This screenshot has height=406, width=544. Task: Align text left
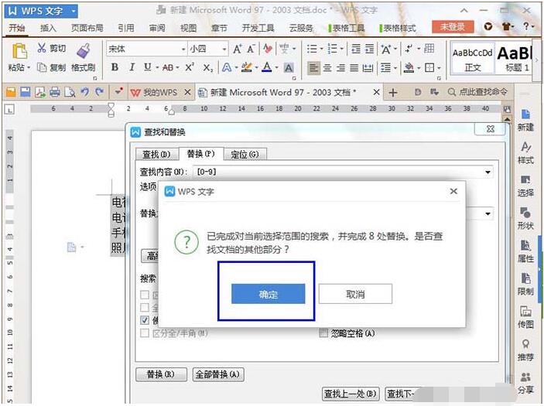coord(313,67)
